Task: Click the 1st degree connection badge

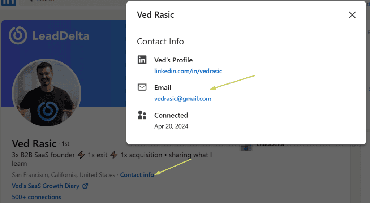Action: coord(65,144)
